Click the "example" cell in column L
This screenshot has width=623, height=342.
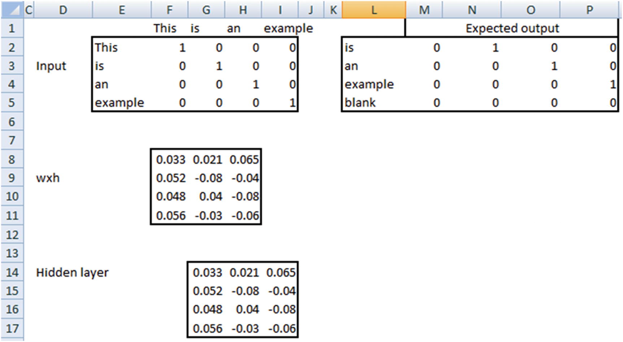[369, 85]
